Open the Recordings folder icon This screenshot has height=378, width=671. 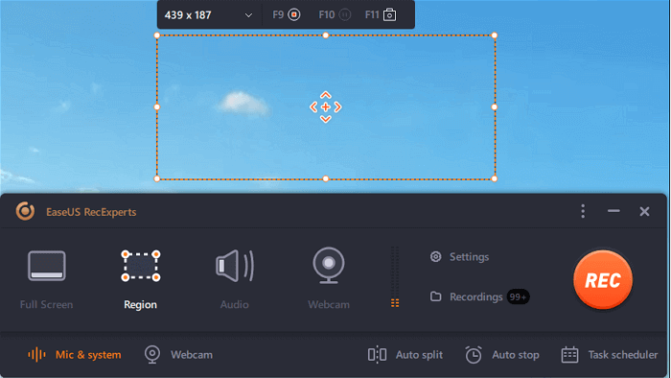pyautogui.click(x=435, y=296)
